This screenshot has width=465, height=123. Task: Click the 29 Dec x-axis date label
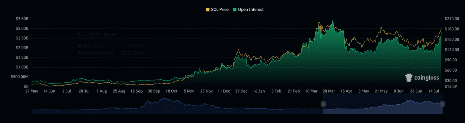coord(242,91)
